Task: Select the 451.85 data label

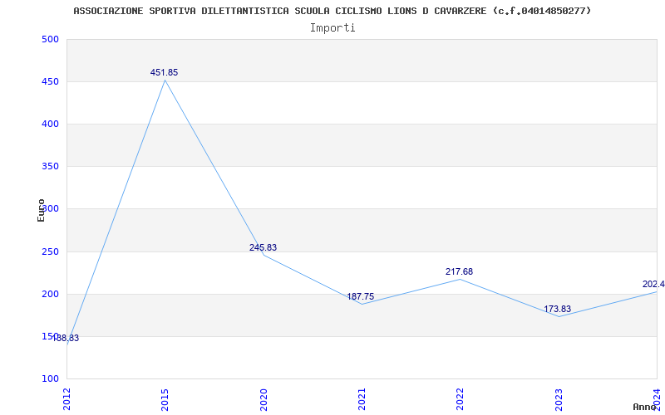Action: coord(164,72)
